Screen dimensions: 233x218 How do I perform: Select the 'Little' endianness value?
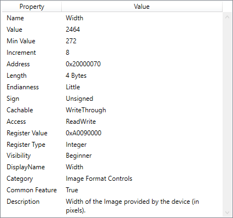click(x=73, y=87)
